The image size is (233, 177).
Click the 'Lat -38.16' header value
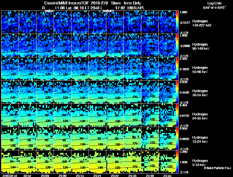tap(75, 8)
